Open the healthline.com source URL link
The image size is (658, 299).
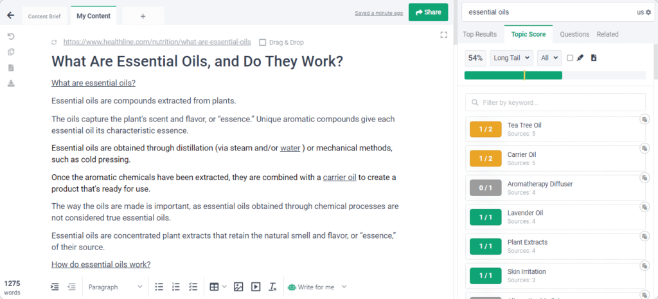coord(157,42)
